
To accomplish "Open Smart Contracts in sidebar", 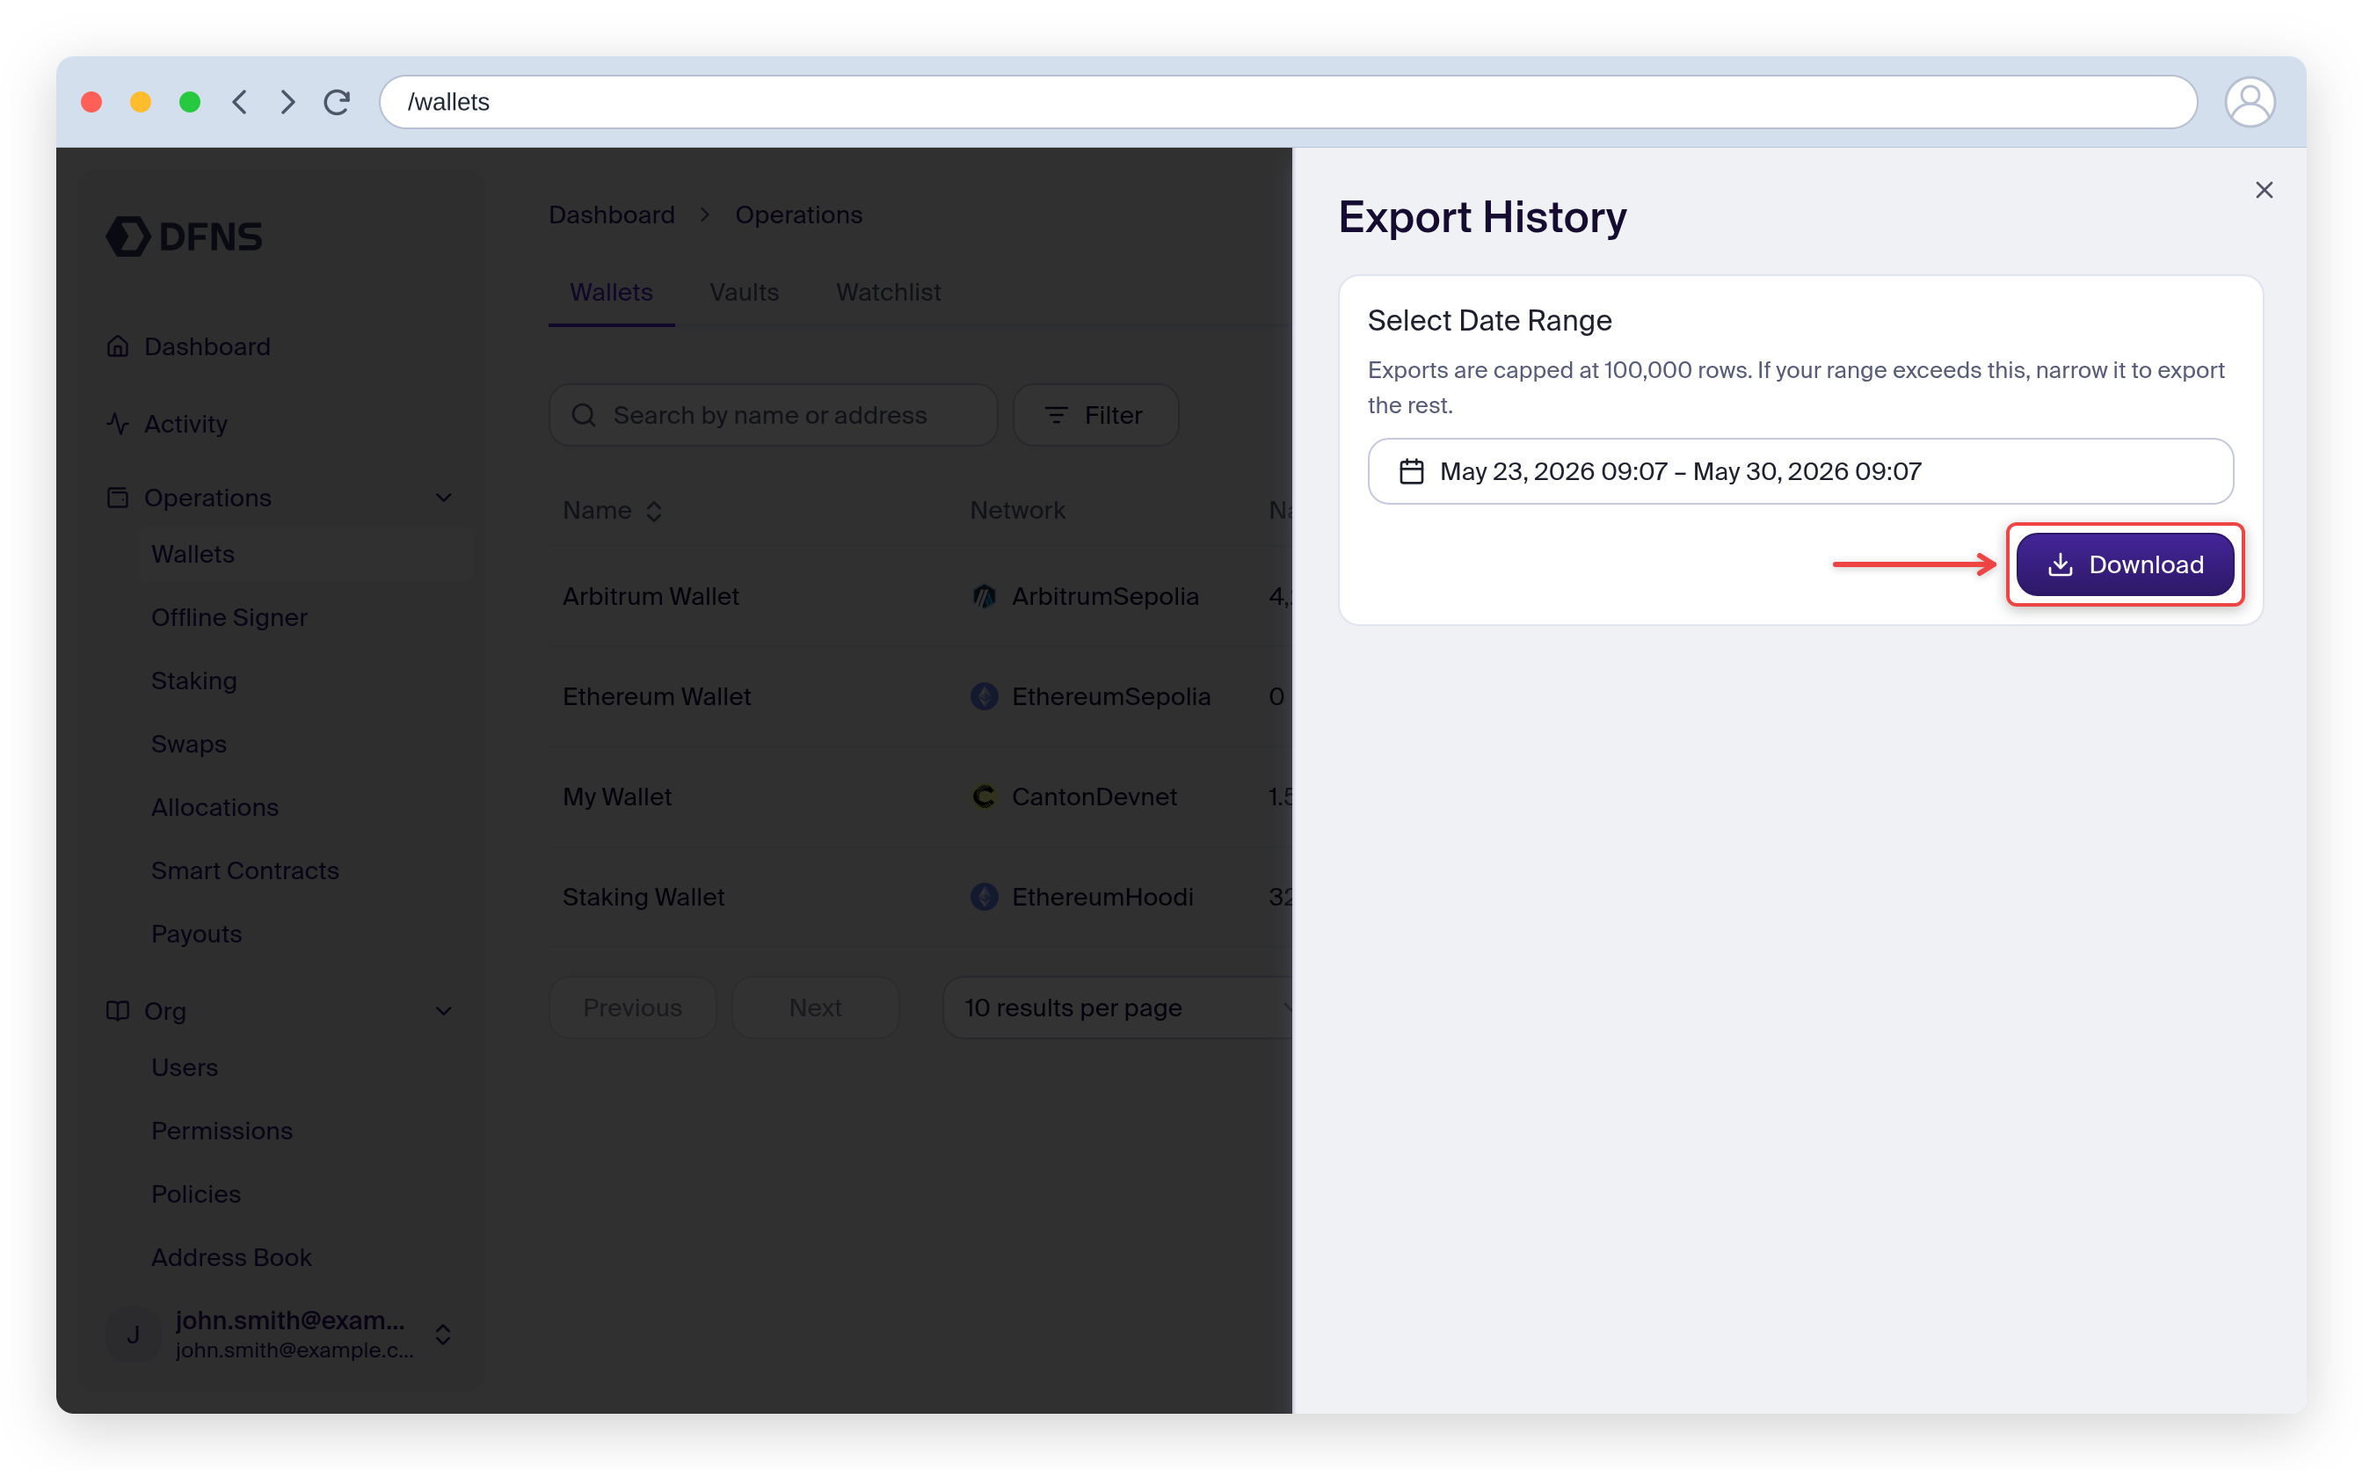I will tap(245, 870).
